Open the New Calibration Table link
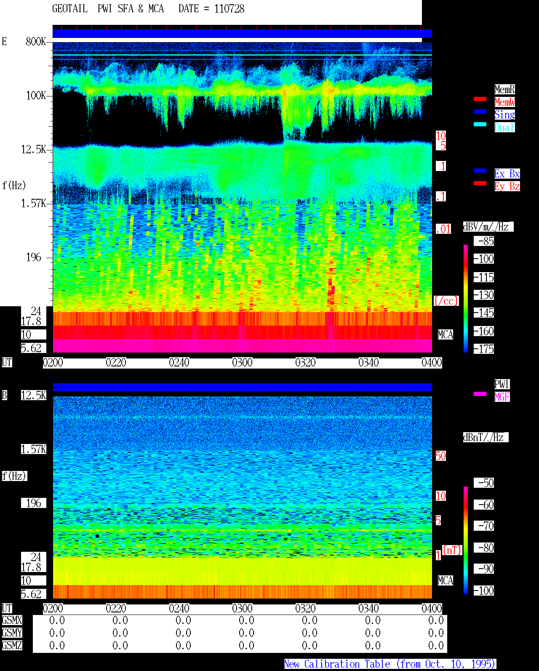This screenshot has width=539, height=671. pyautogui.click(x=390, y=664)
